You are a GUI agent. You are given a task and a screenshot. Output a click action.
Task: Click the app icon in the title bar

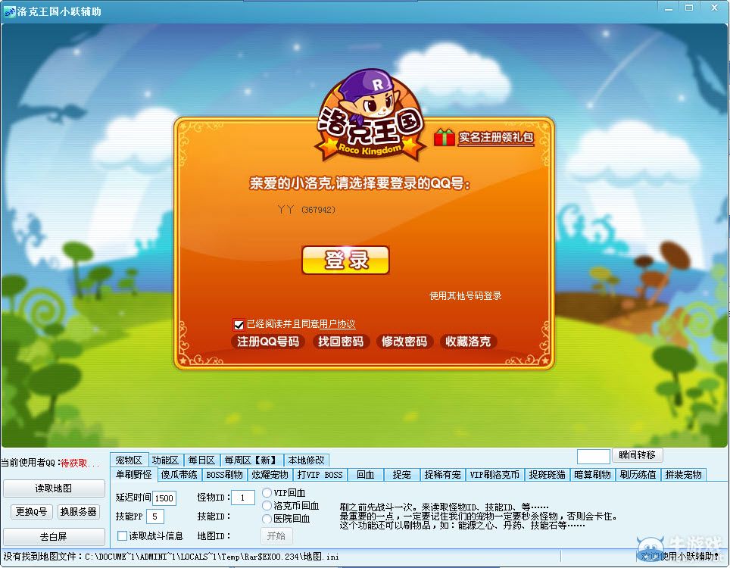(x=9, y=11)
